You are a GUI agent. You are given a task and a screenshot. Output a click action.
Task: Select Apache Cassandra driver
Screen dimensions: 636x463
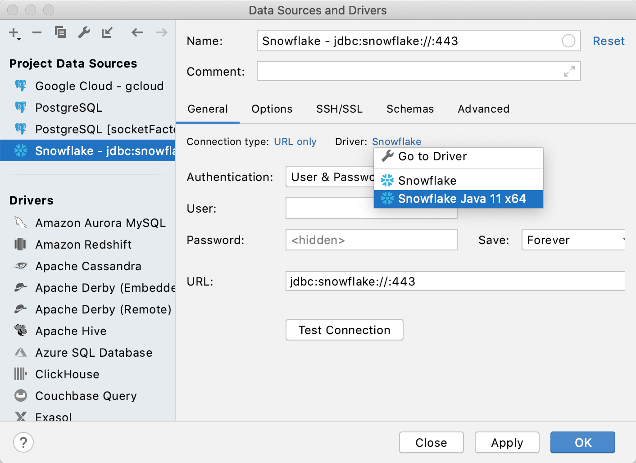87,266
